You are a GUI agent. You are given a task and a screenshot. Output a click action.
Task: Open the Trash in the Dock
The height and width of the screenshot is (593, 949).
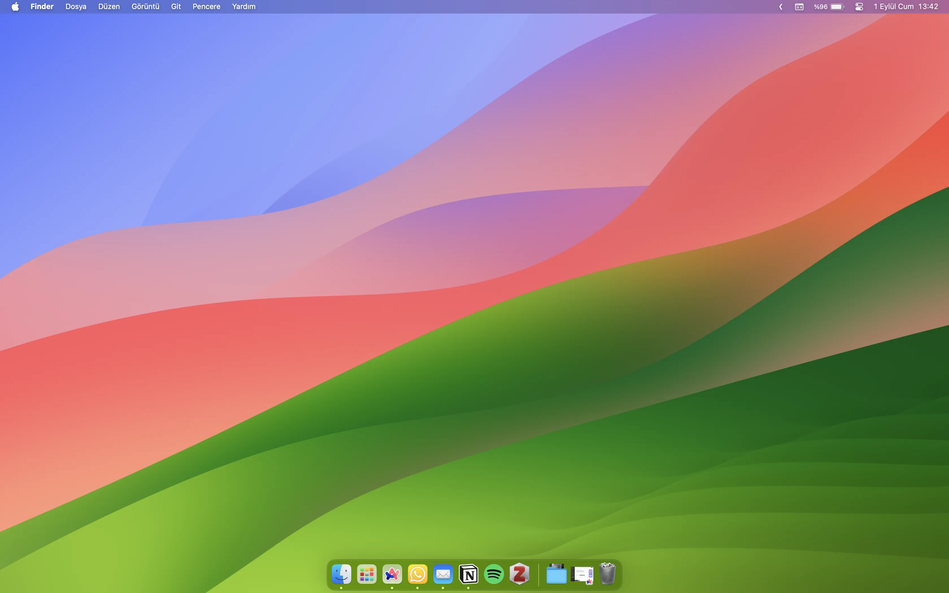pyautogui.click(x=608, y=574)
